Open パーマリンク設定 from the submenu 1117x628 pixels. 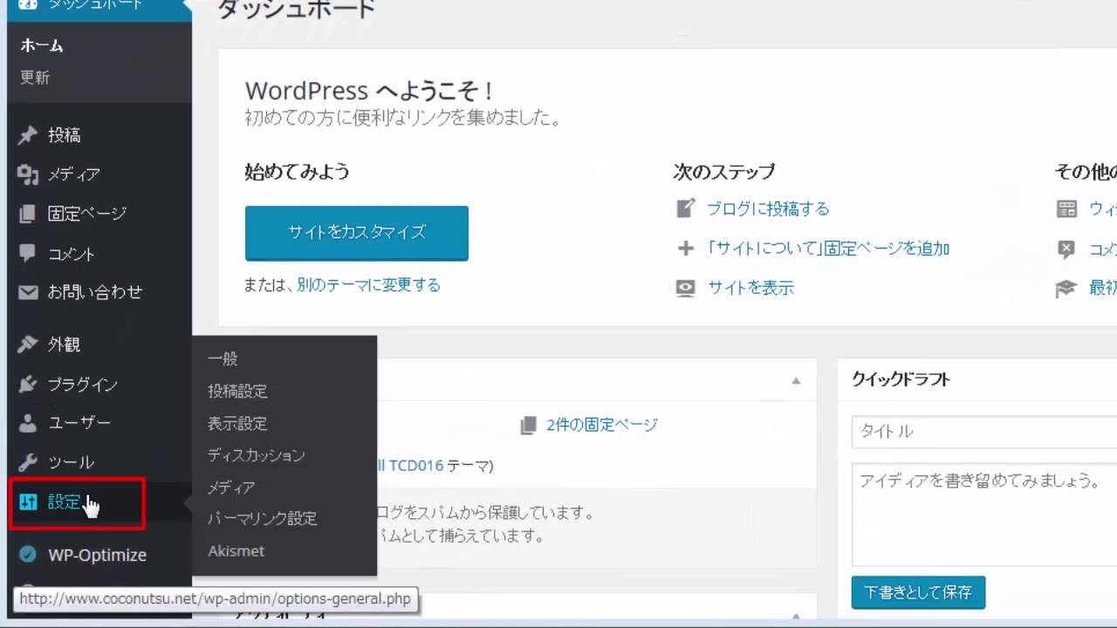263,518
